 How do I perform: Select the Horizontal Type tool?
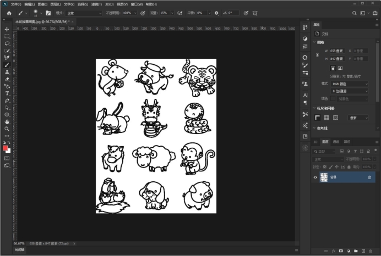coord(7,93)
